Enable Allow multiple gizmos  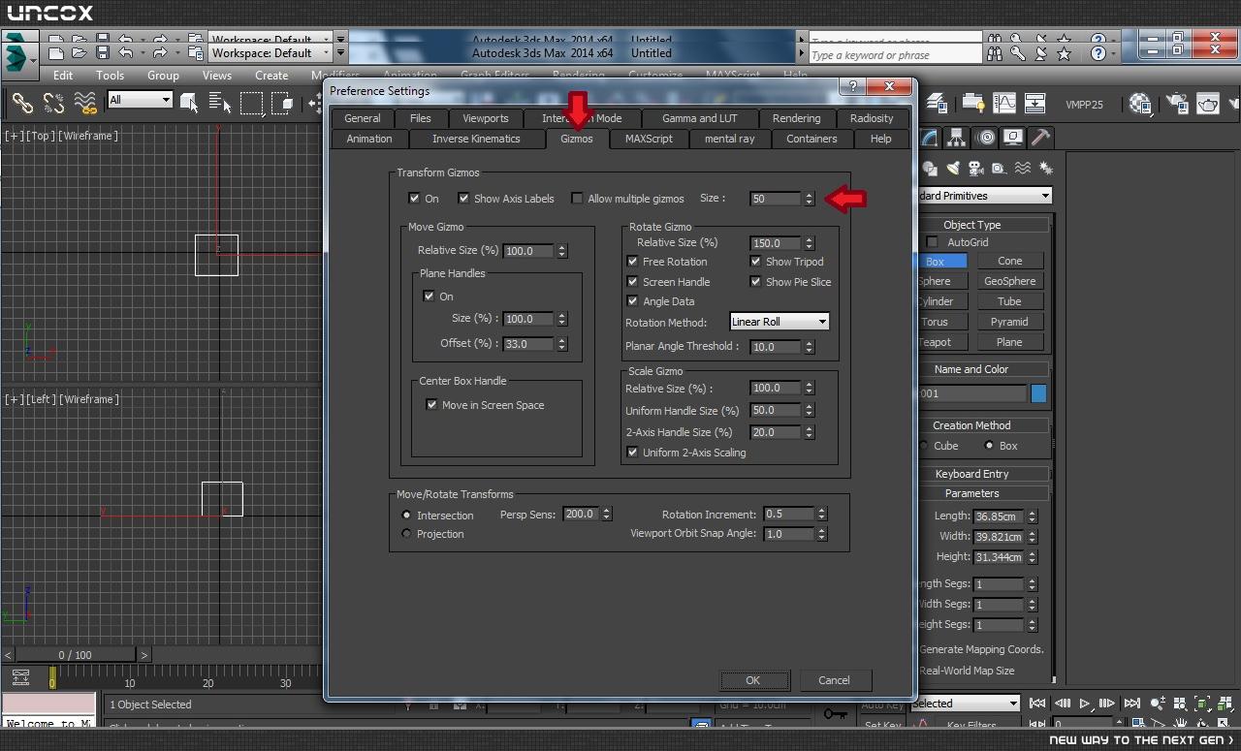pos(578,199)
